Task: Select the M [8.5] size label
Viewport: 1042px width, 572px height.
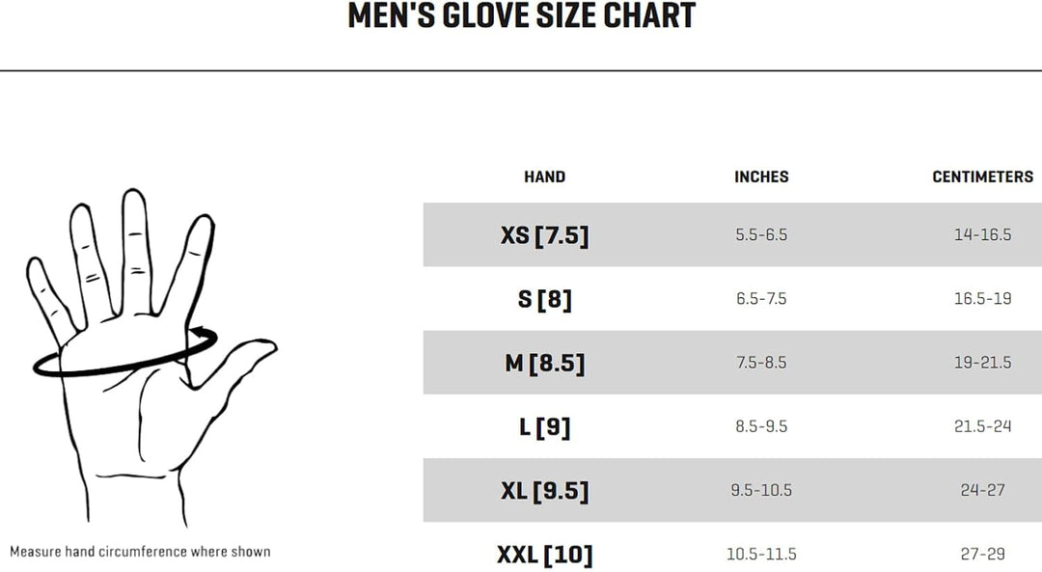Action: (544, 363)
